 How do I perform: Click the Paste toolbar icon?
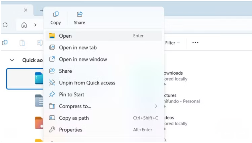[22, 43]
